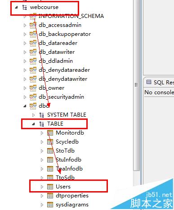Select the db_owner label
Screen dimensions: 174x210
(x=51, y=88)
